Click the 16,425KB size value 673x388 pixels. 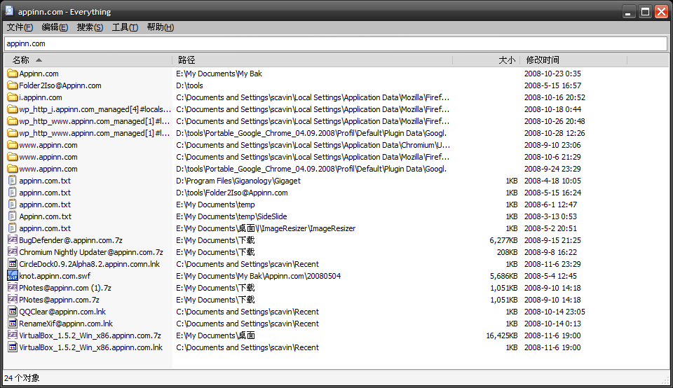[502, 335]
